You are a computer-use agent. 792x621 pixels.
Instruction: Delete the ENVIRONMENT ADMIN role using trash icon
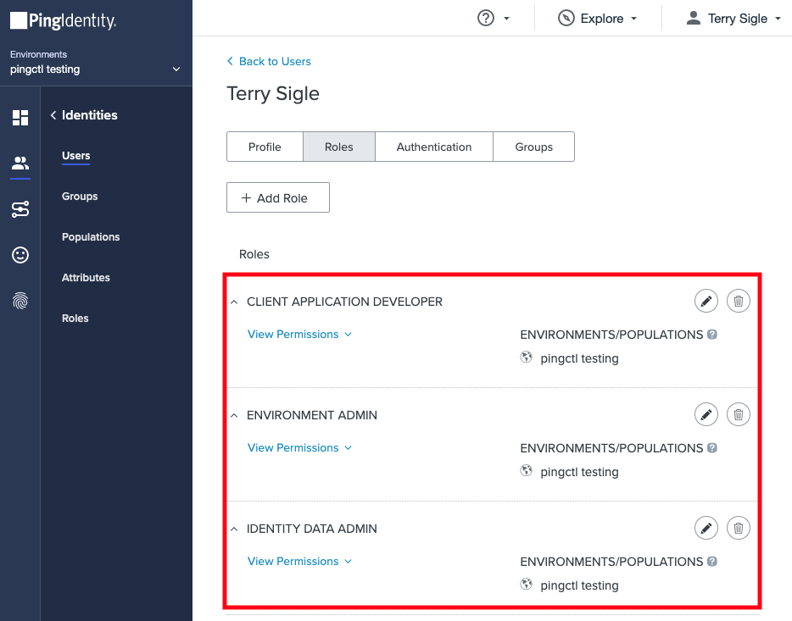coord(738,414)
